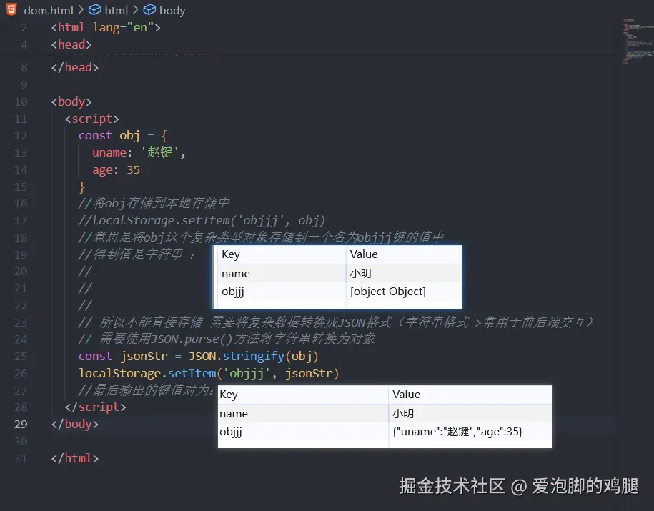Click the '</script>' closing tag
This screenshot has height=511, width=654.
[95, 407]
